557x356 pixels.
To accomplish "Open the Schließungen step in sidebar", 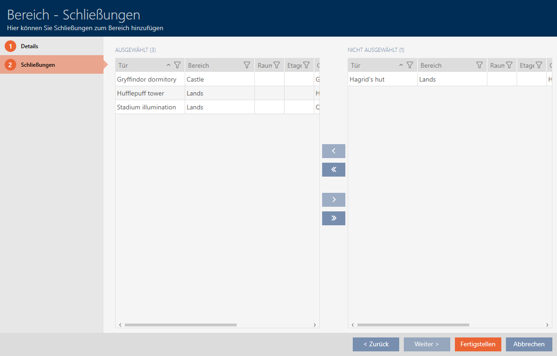I will point(38,65).
